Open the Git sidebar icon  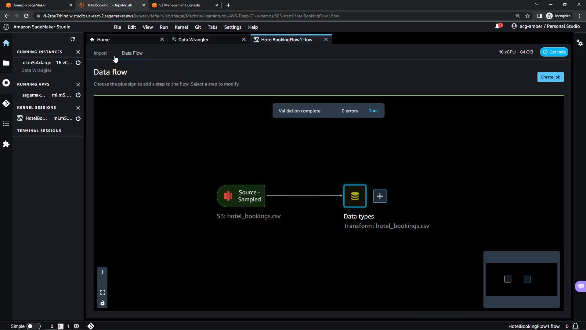pos(6,103)
